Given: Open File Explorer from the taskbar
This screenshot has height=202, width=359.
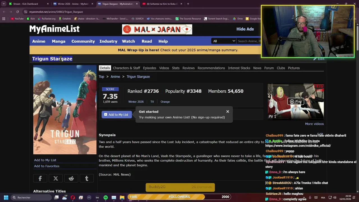Looking at the screenshot, I should tap(122, 198).
